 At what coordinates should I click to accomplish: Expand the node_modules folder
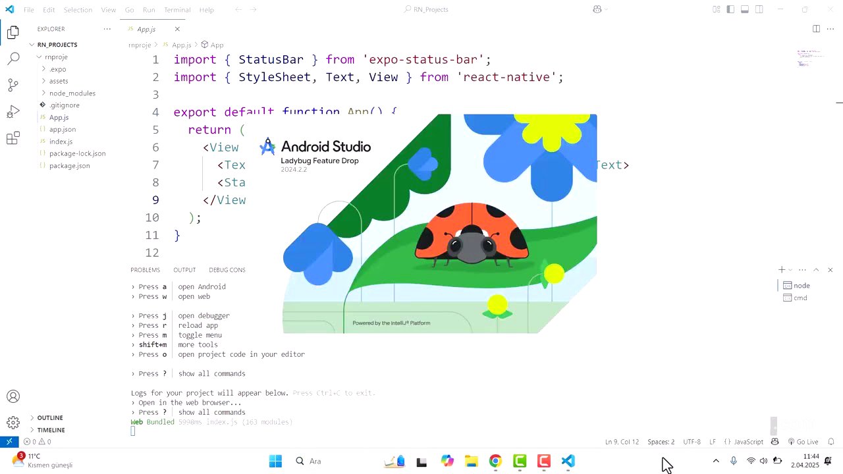click(x=72, y=93)
